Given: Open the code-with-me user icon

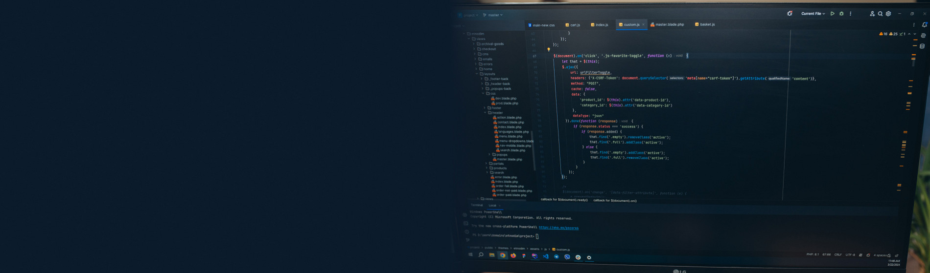Looking at the screenshot, I should (x=872, y=14).
